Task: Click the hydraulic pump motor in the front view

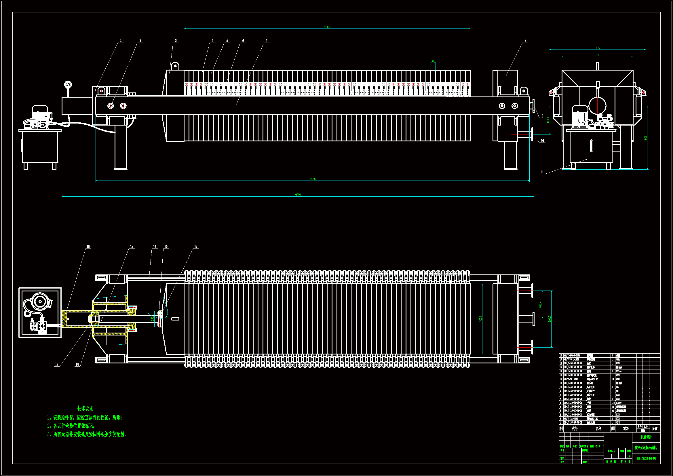Action: coord(41,113)
